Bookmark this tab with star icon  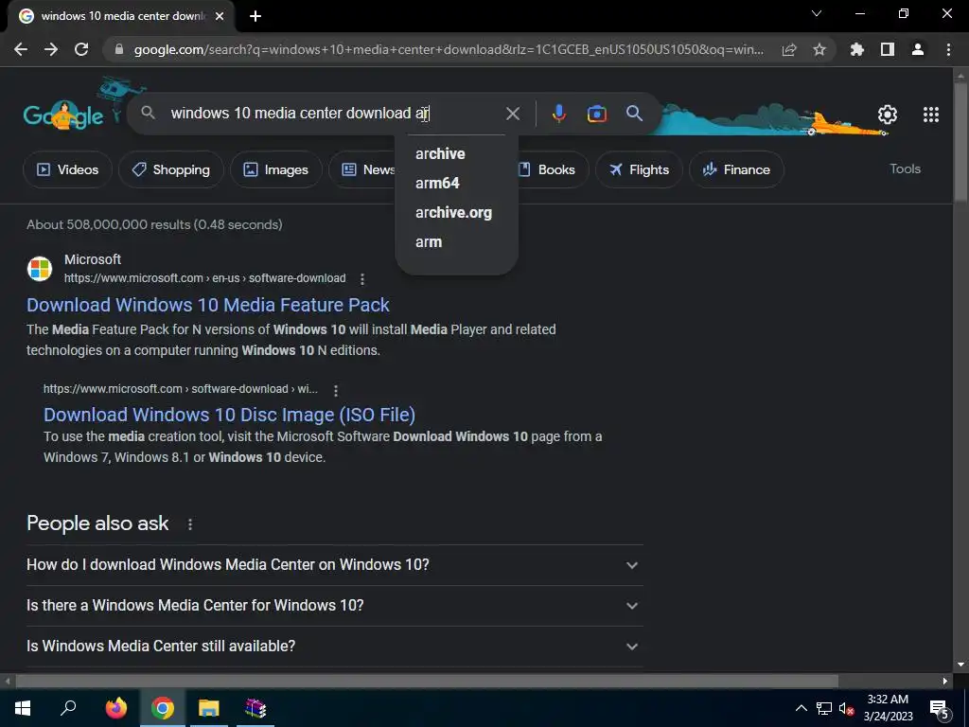pos(819,49)
